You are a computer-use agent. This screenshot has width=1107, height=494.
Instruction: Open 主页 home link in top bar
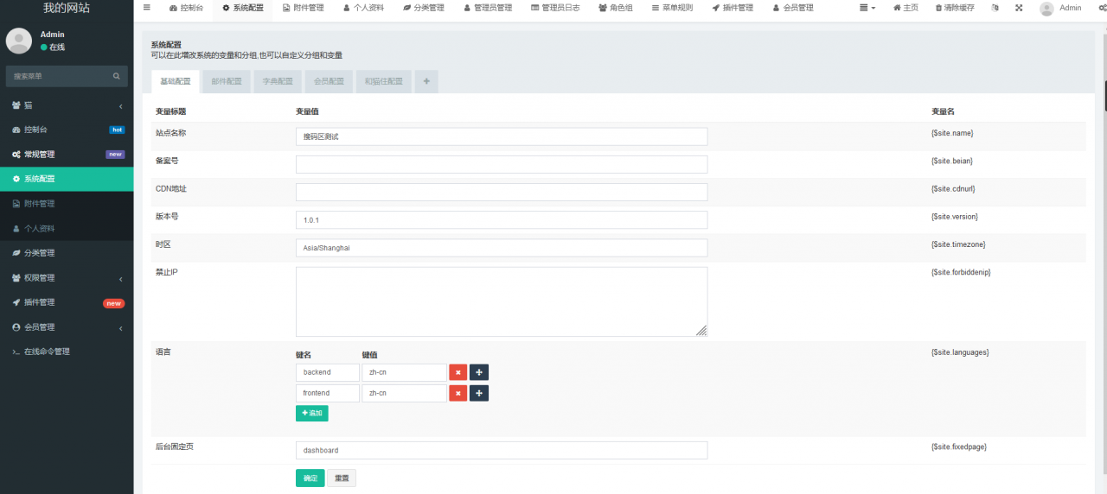pos(905,8)
